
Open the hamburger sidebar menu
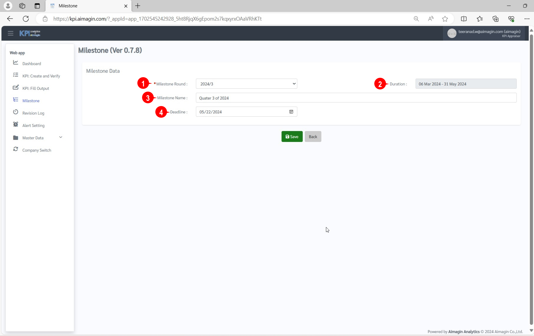tap(11, 33)
